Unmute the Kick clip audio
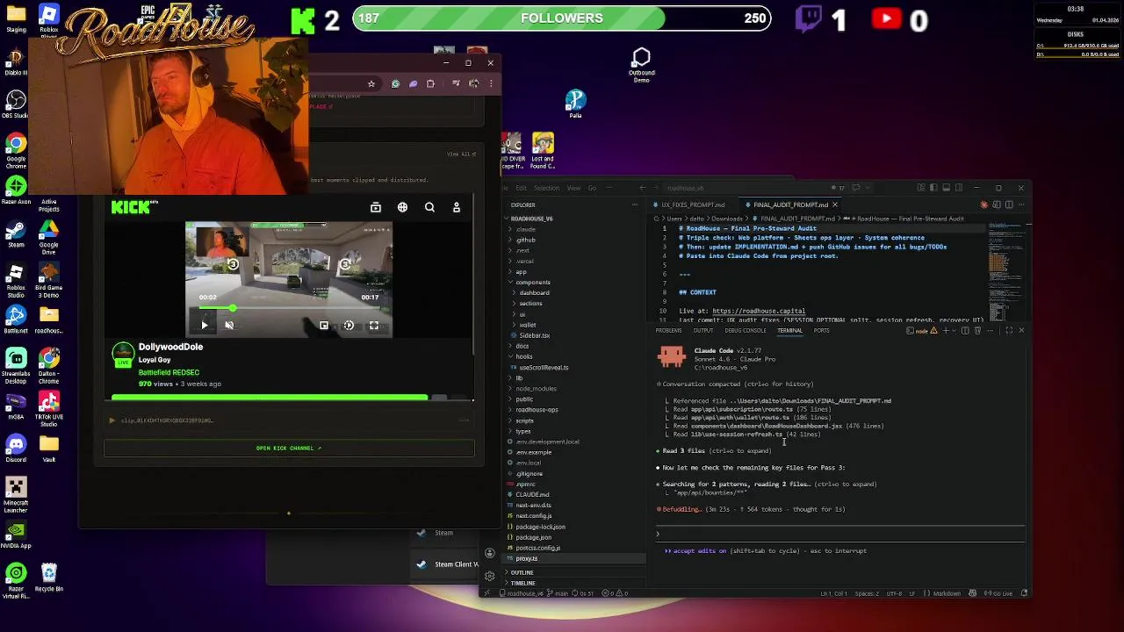The height and width of the screenshot is (632, 1124). (229, 326)
